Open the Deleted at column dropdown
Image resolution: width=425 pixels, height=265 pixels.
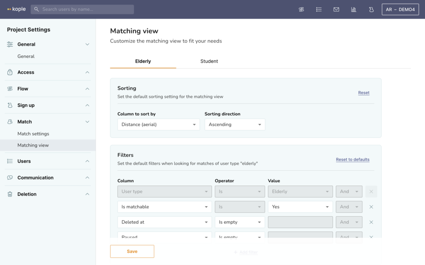tap(164, 222)
